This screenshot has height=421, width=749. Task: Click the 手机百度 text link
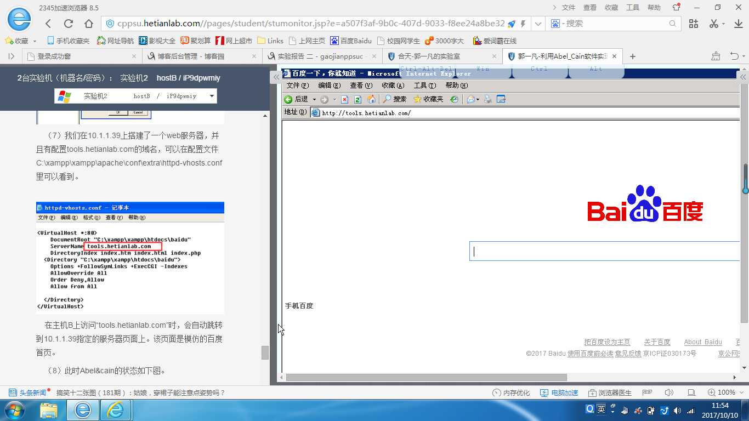[299, 306]
